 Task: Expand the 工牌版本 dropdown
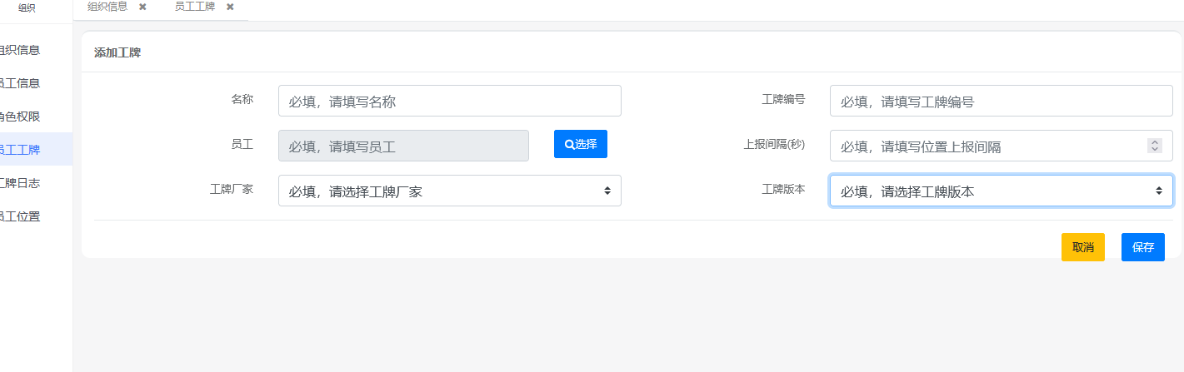click(x=1001, y=191)
